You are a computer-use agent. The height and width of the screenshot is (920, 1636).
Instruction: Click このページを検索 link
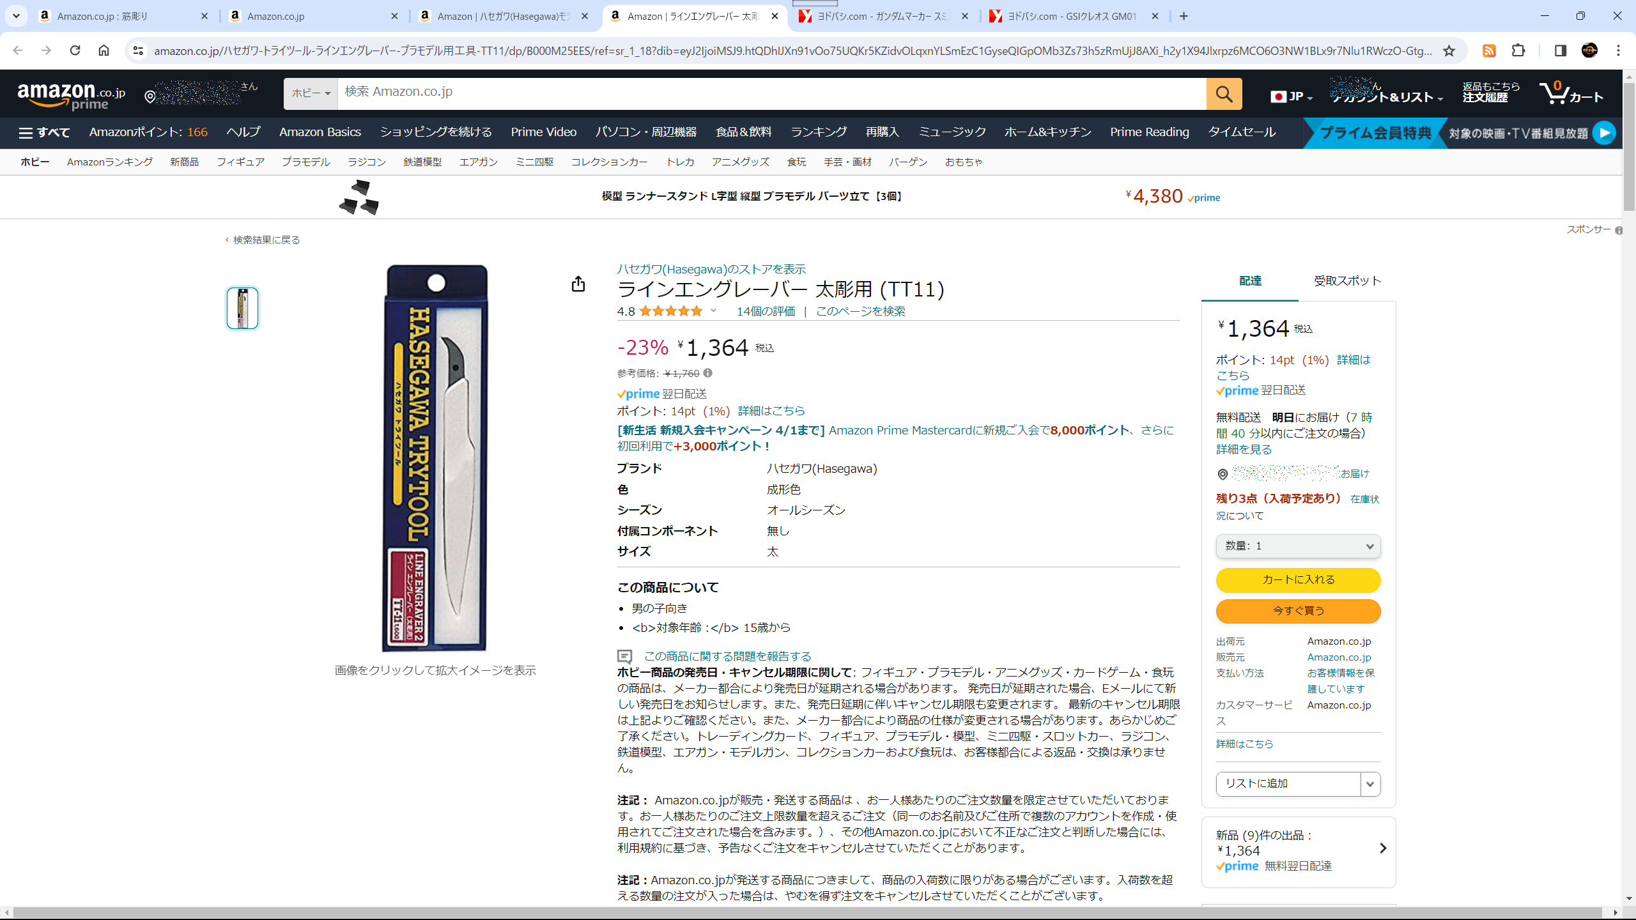pos(860,311)
